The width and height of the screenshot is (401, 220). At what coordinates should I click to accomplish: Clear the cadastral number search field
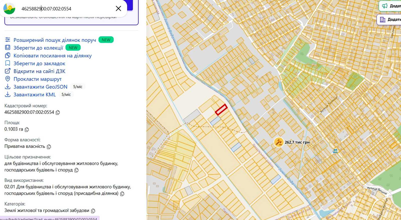click(x=118, y=9)
